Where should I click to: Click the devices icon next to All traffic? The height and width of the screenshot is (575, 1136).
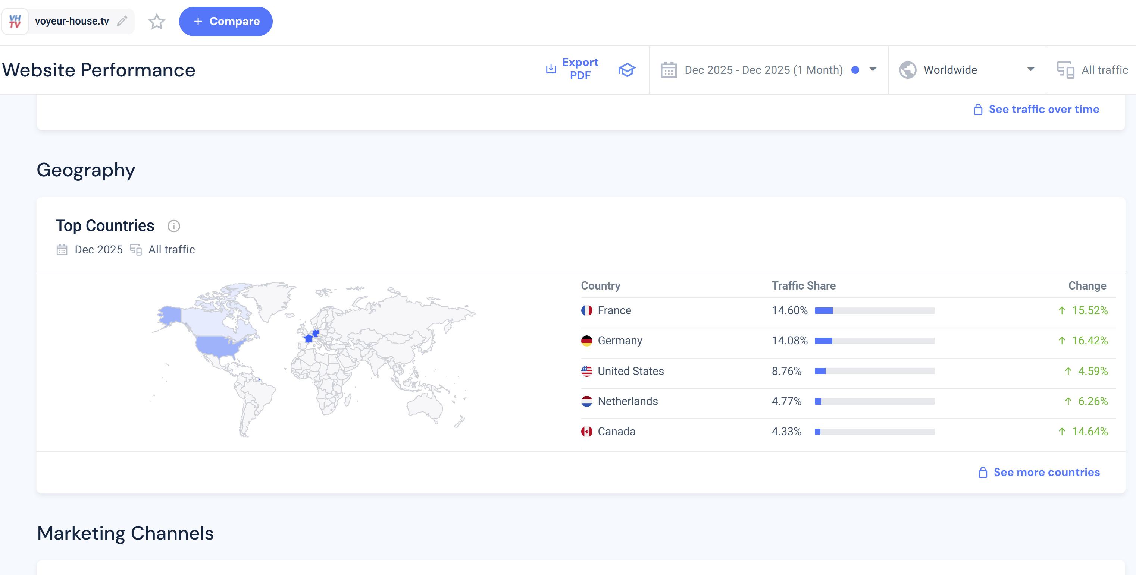tap(1065, 70)
